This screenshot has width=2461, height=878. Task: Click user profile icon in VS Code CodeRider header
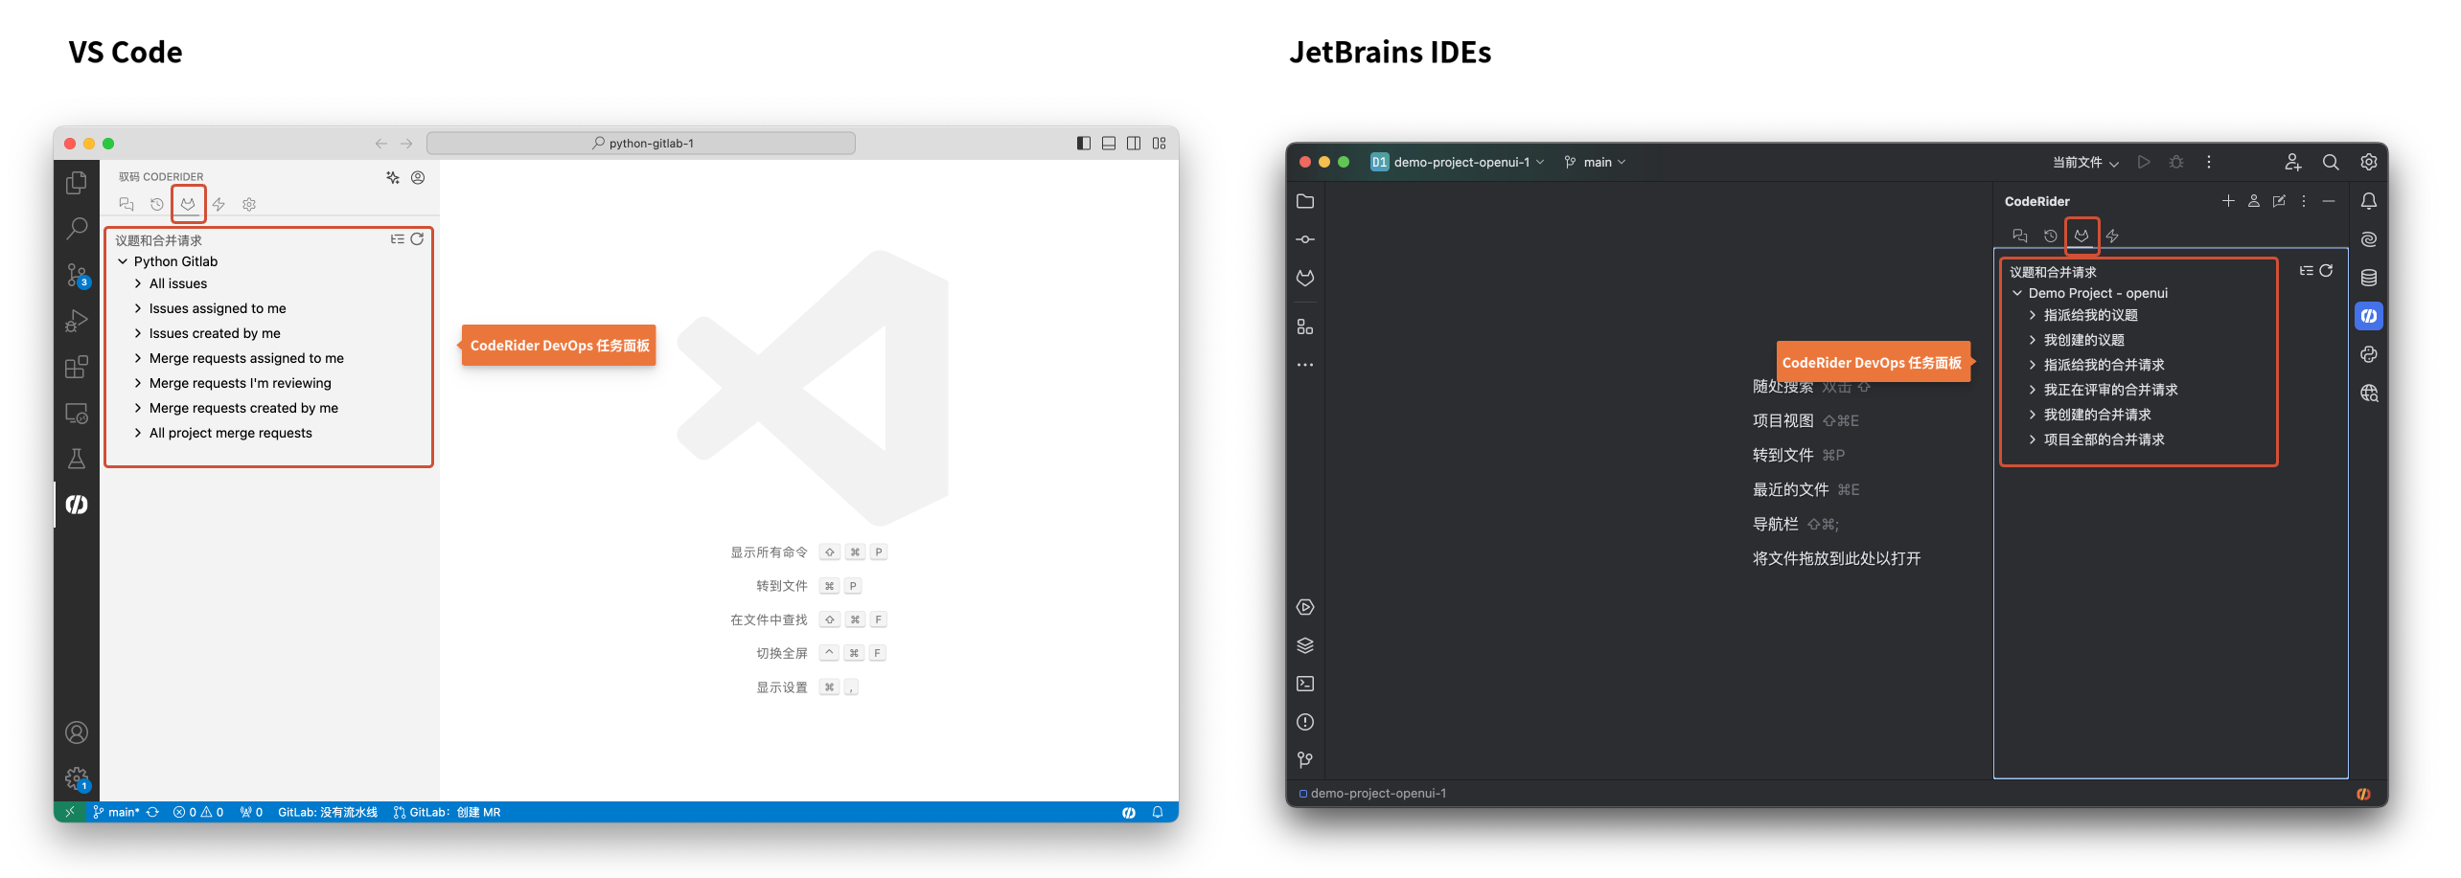418,177
